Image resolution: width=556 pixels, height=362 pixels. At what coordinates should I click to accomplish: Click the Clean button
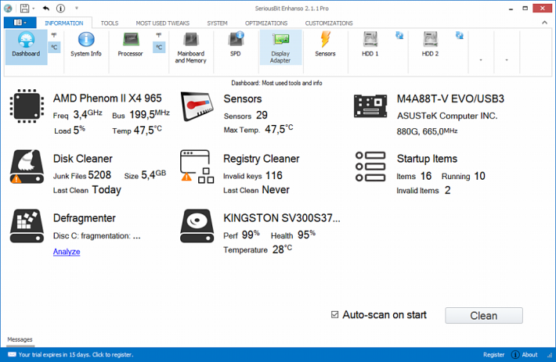(x=484, y=315)
